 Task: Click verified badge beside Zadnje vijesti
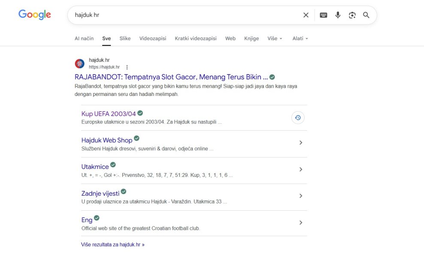point(124,191)
